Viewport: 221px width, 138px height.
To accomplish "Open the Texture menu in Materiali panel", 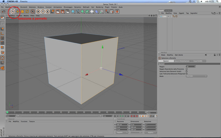I will 32,121.
